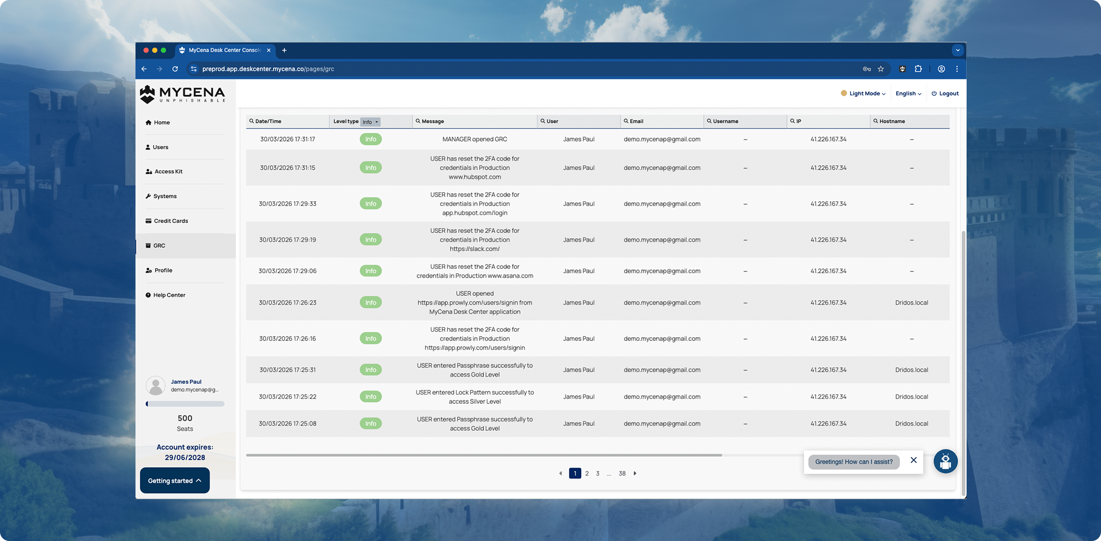The height and width of the screenshot is (541, 1101).
Task: Open the browser extensions puzzle icon
Action: (918, 69)
